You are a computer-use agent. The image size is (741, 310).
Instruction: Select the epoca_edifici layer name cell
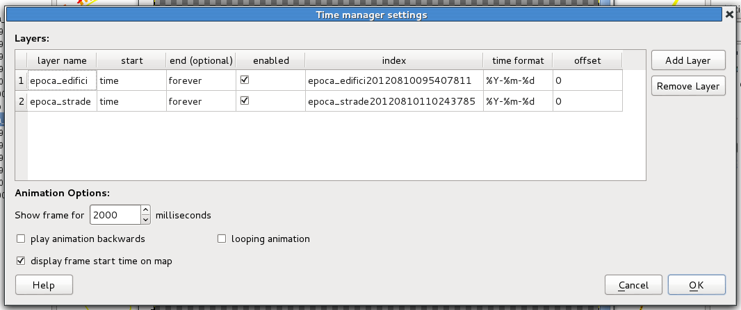click(62, 80)
